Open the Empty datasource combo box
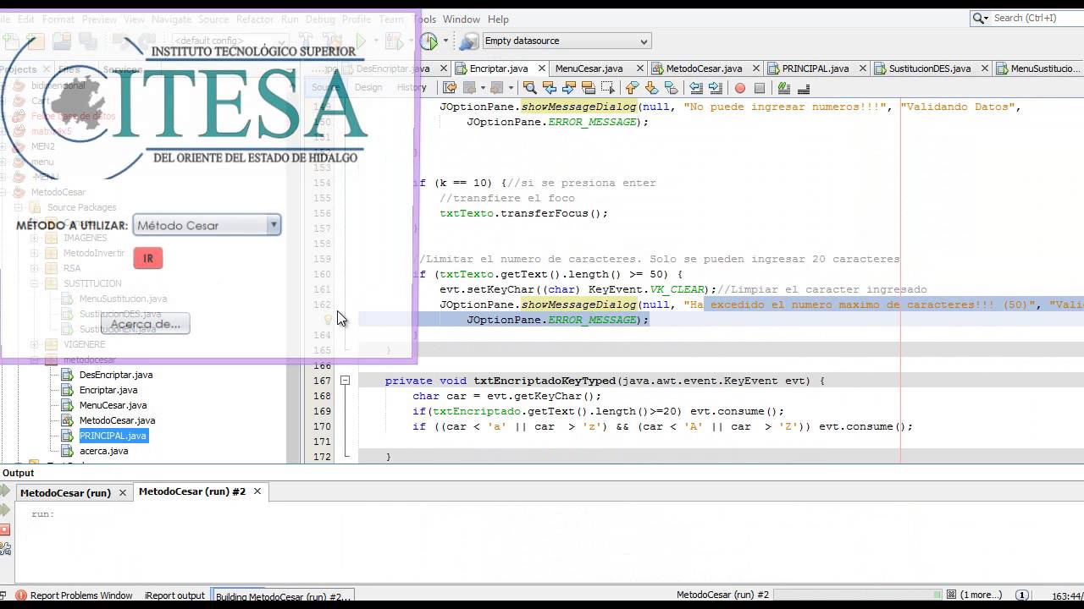This screenshot has height=609, width=1084. pos(566,41)
